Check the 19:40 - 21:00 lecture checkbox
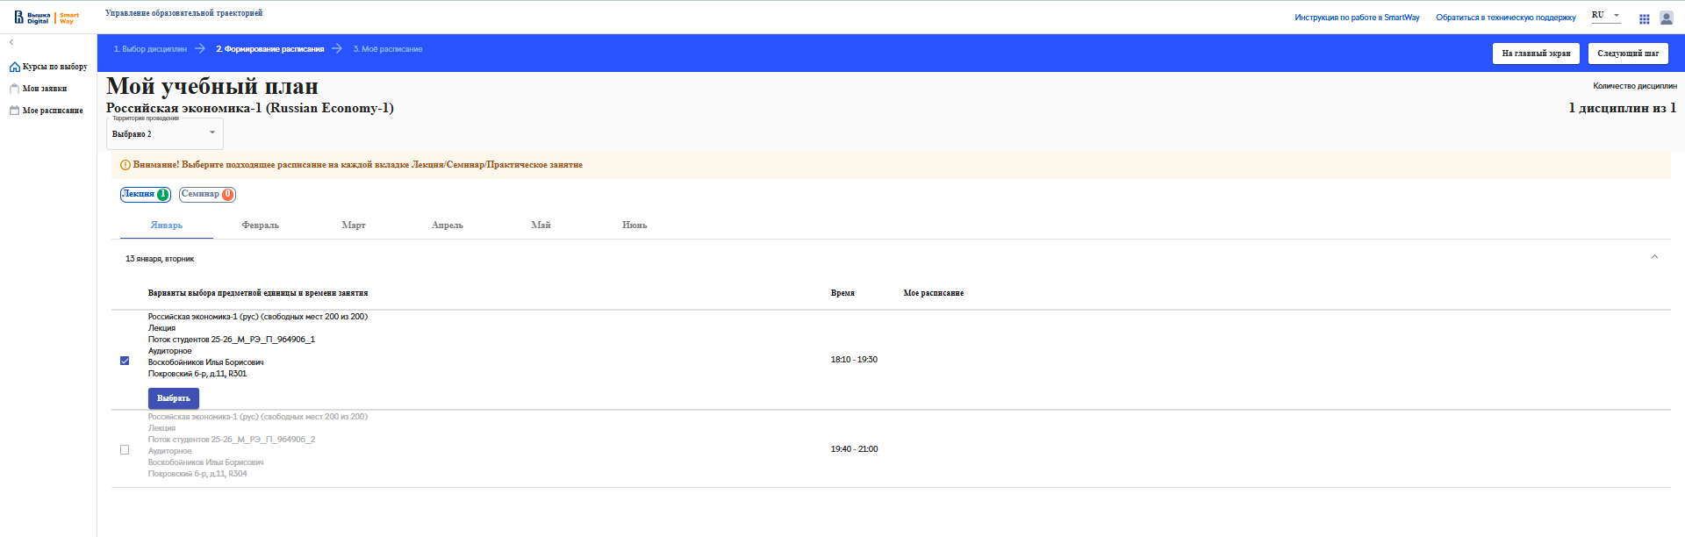The width and height of the screenshot is (1685, 537). (125, 450)
